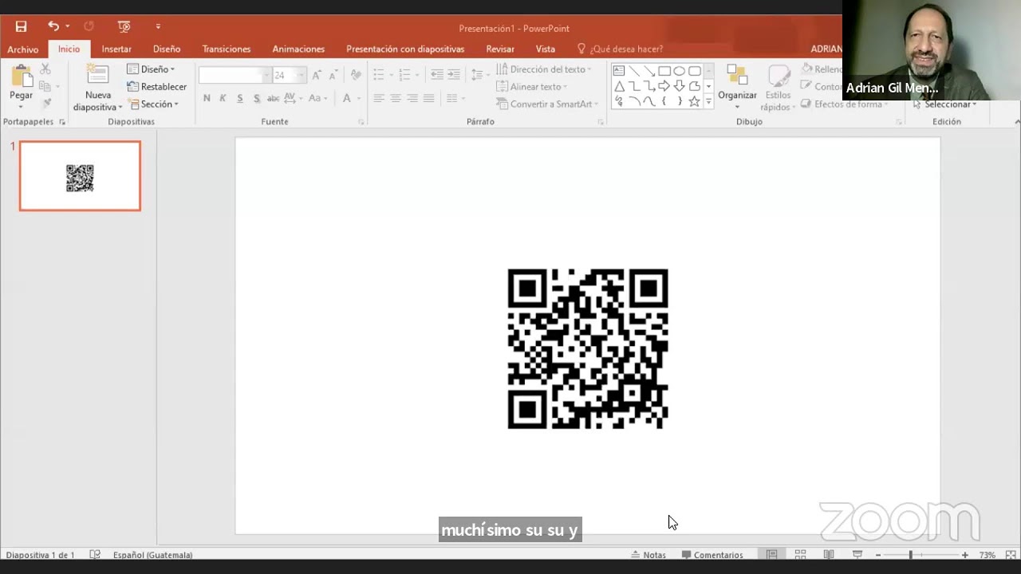Toggle align text right
The image size is (1021, 574).
point(412,98)
